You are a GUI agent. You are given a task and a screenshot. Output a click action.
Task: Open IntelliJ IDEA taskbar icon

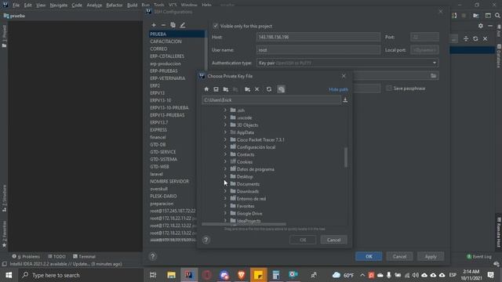189,275
